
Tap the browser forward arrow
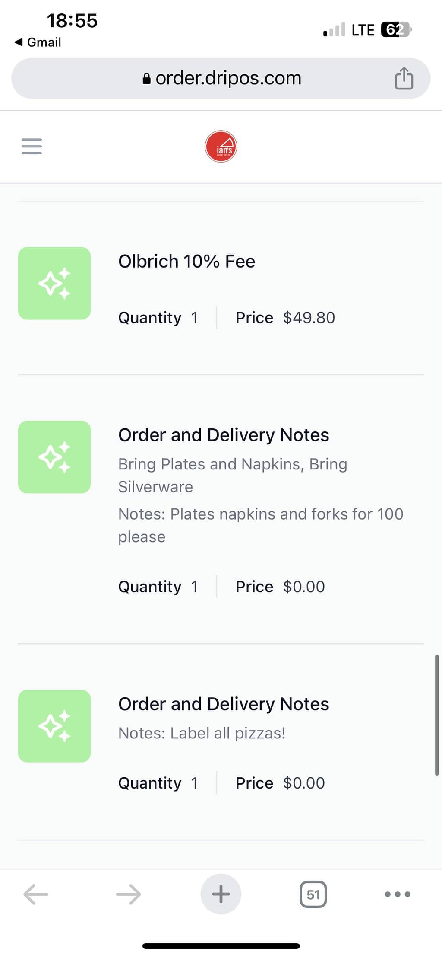click(x=129, y=894)
